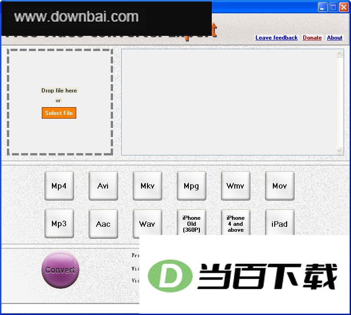Viewport: 351px width, 315px height.
Task: Maximize the converter window
Action: coord(333,7)
